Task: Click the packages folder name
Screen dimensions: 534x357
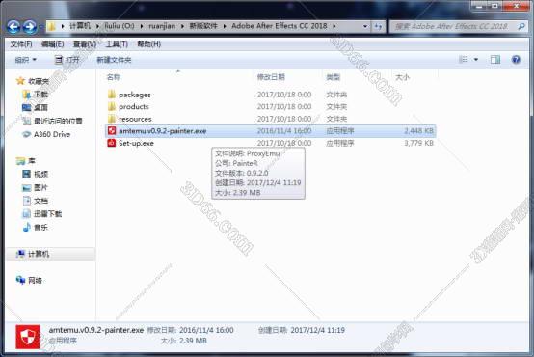Action: tap(135, 95)
